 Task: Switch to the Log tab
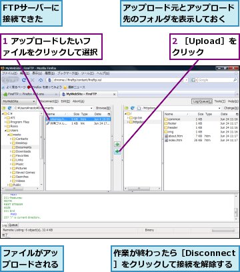tap(5, 225)
